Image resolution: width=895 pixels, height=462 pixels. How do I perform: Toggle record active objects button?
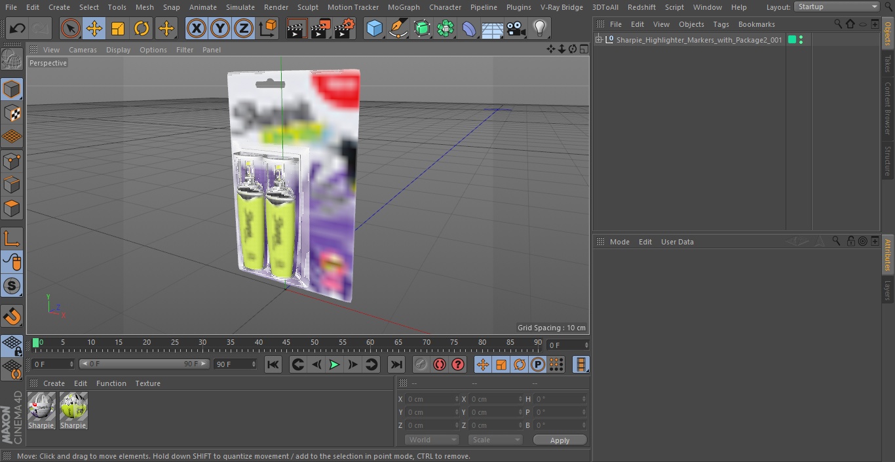[421, 364]
